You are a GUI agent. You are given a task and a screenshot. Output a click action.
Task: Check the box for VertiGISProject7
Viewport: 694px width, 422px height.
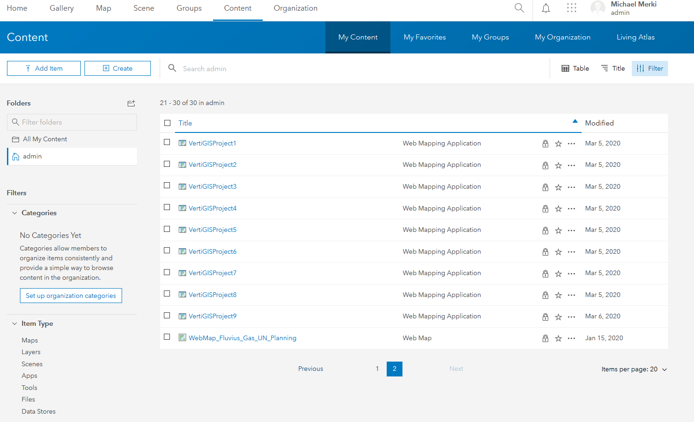coord(167,272)
